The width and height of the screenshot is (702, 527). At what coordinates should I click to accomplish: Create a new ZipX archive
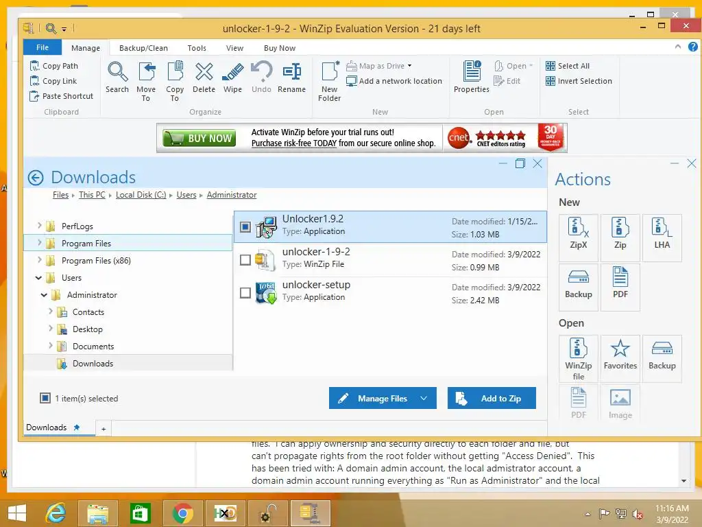click(x=579, y=237)
